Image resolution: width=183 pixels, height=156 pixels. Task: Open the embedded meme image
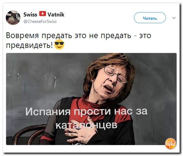click(x=91, y=99)
